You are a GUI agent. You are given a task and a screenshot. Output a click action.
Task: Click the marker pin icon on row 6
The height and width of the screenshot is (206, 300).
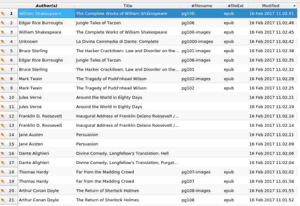coord(2,60)
